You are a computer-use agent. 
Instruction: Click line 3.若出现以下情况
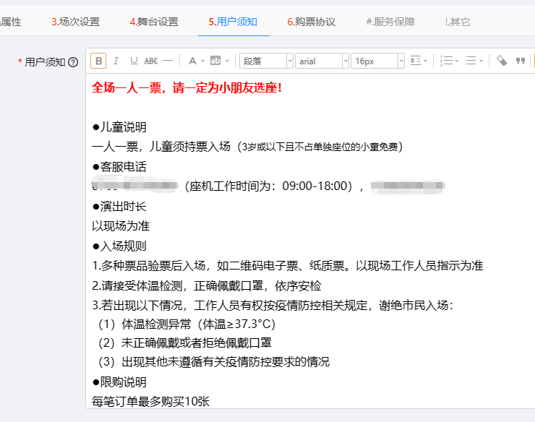pyautogui.click(x=273, y=305)
